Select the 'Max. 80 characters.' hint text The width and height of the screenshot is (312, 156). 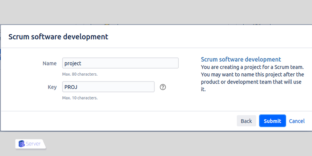coord(80,74)
